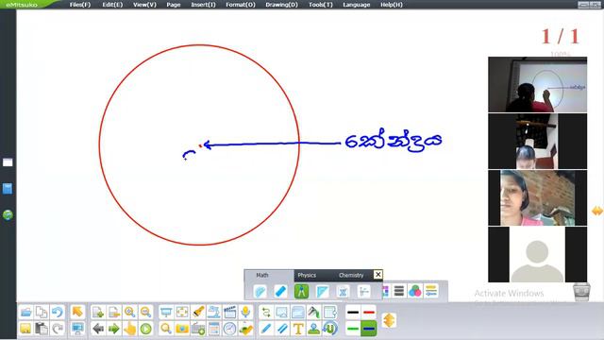Click the stamp tool icon

click(314, 329)
